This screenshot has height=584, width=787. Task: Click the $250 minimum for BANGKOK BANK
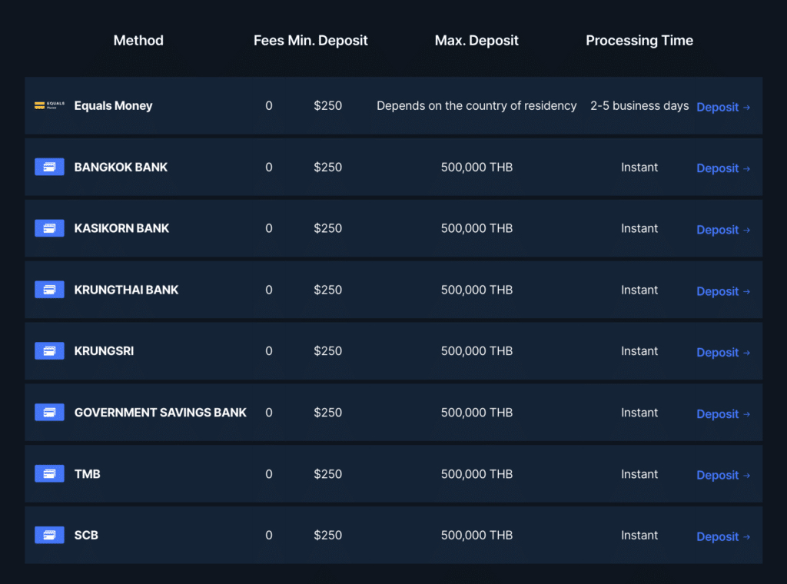pos(327,167)
